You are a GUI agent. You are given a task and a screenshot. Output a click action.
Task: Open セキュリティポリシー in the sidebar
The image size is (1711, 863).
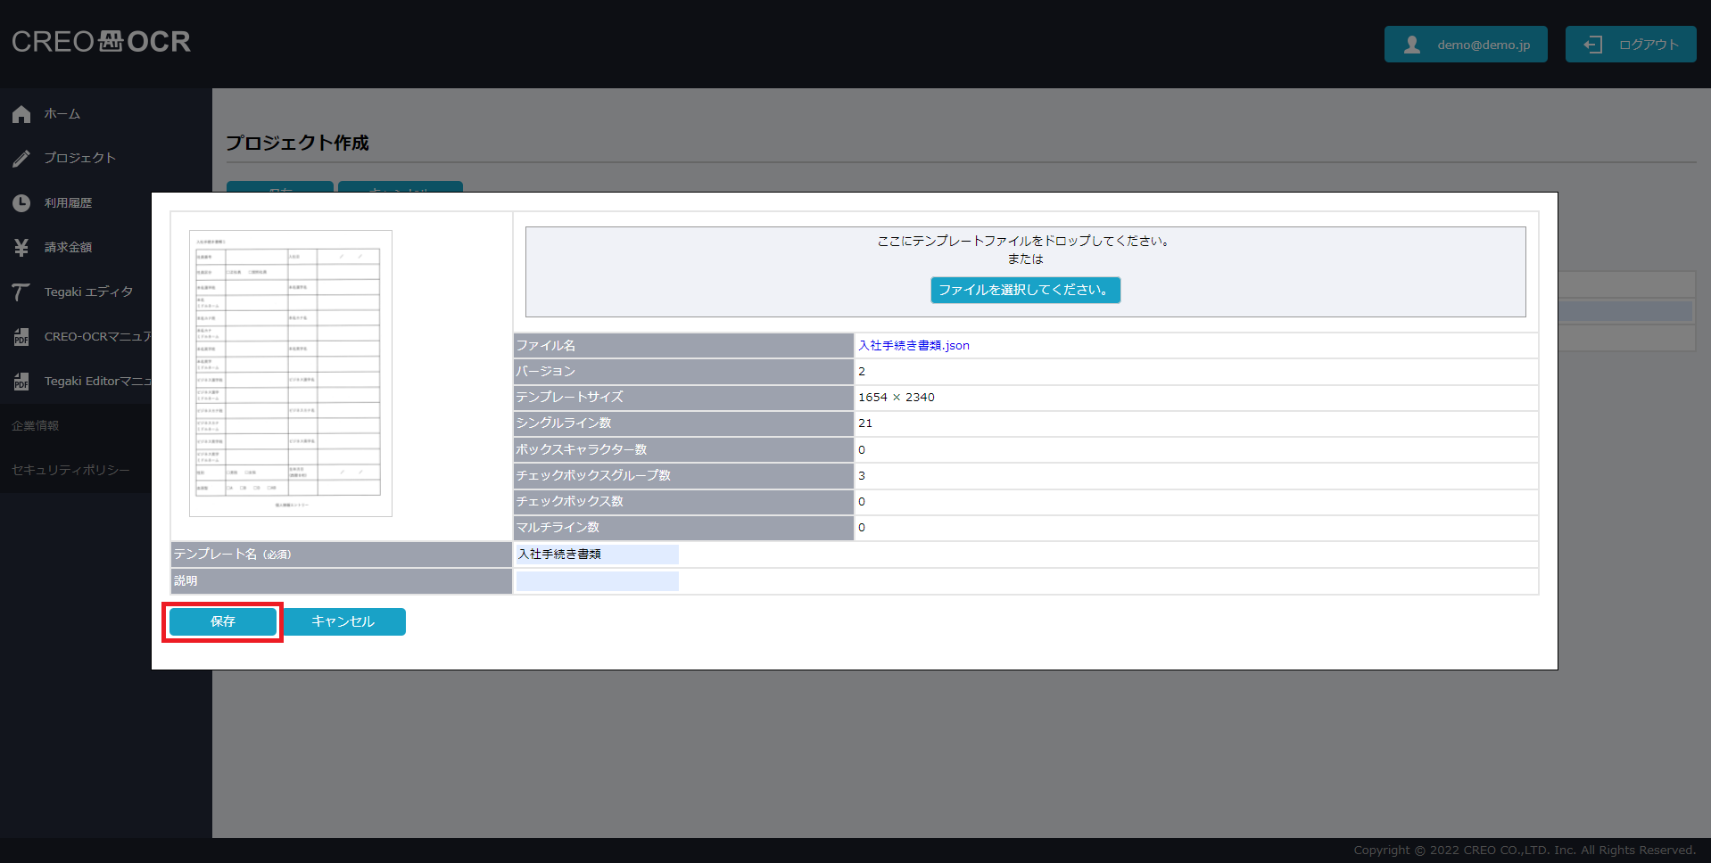pos(70,470)
